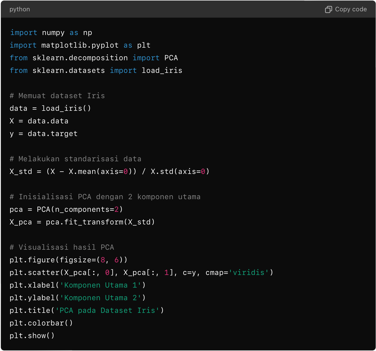The width and height of the screenshot is (376, 351).
Task: Select the import numpy as np line
Action: (x=50, y=32)
